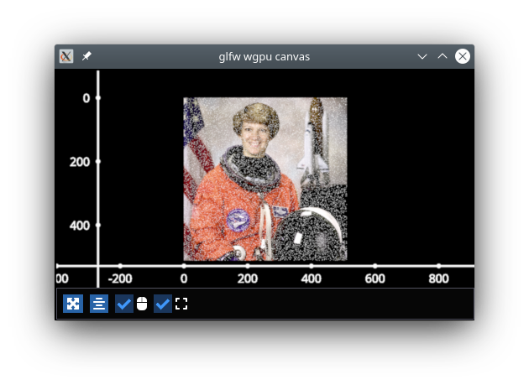Minimize the glfw wgpu canvas window
This screenshot has width=529, height=385.
(x=422, y=57)
